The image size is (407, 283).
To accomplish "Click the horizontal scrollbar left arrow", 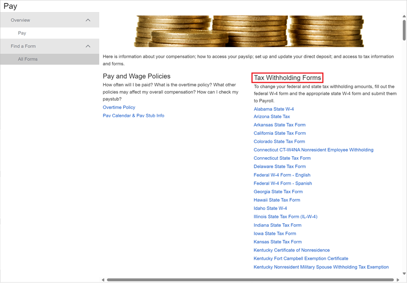I will [103, 279].
